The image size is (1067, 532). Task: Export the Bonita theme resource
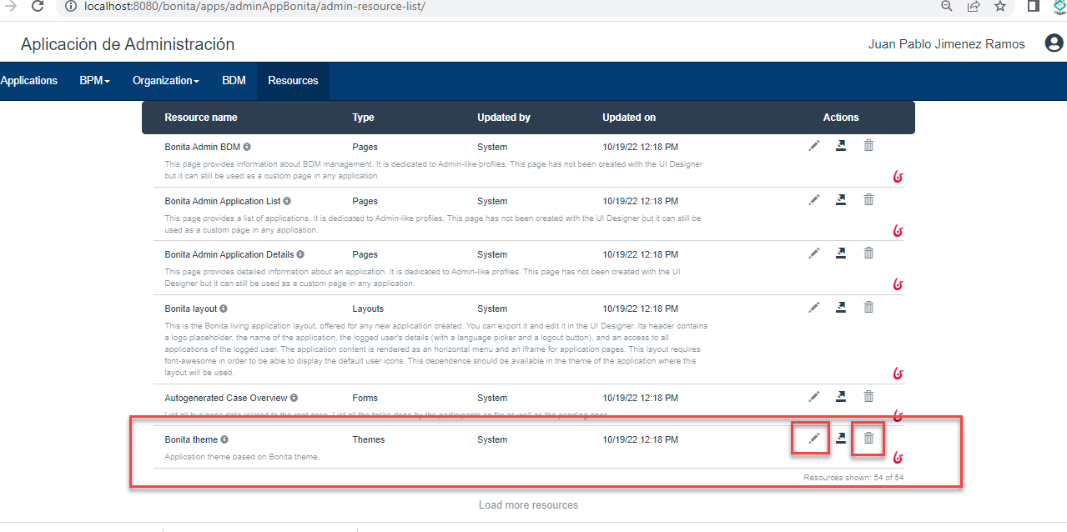click(841, 439)
